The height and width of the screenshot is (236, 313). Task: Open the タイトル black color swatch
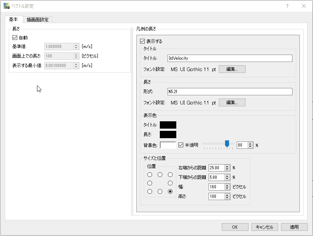point(168,125)
